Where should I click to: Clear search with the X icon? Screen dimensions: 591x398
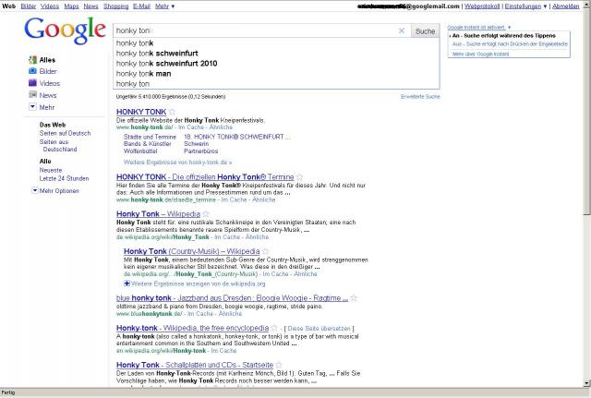click(402, 30)
